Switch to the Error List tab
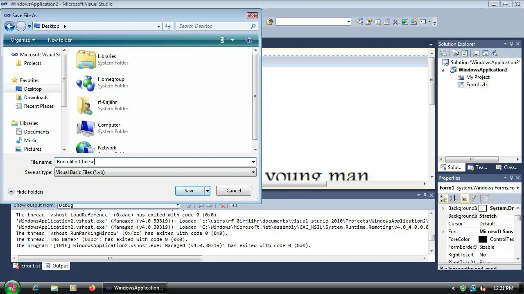The image size is (524, 294). [x=27, y=266]
